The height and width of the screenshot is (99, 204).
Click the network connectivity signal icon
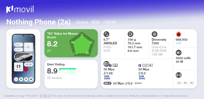[179, 75]
